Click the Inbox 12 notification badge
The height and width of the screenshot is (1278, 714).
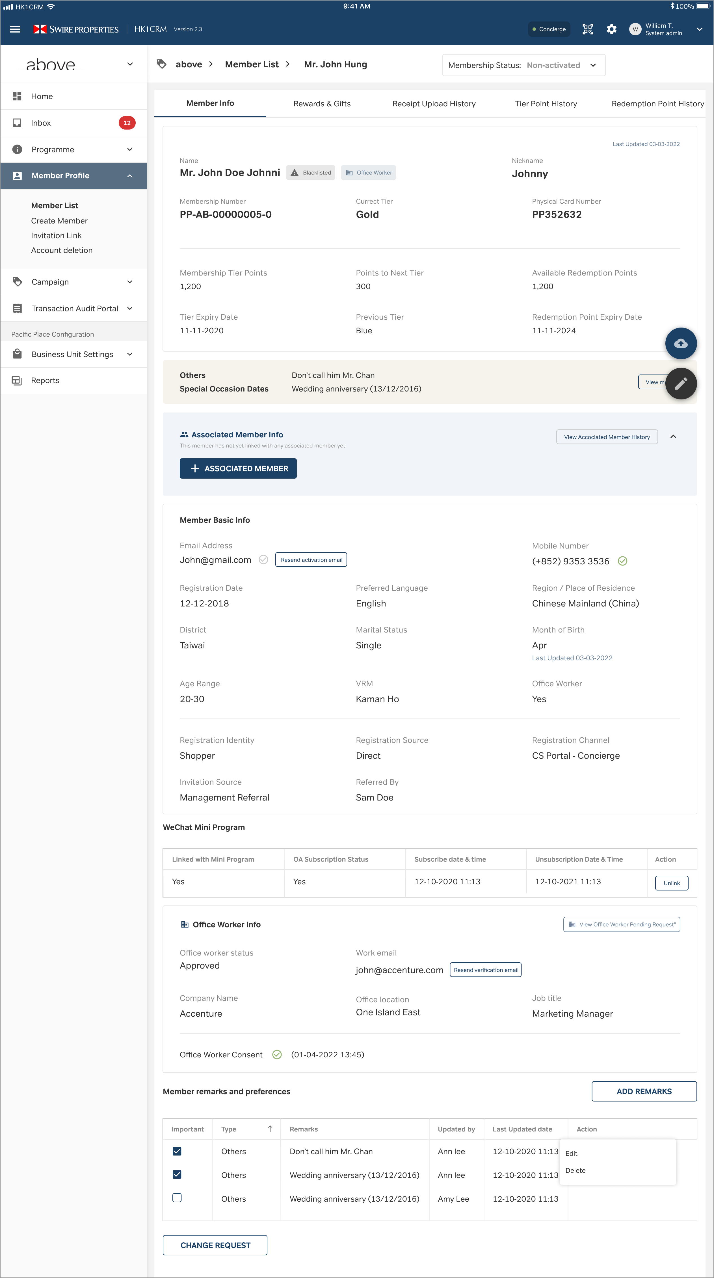[127, 123]
